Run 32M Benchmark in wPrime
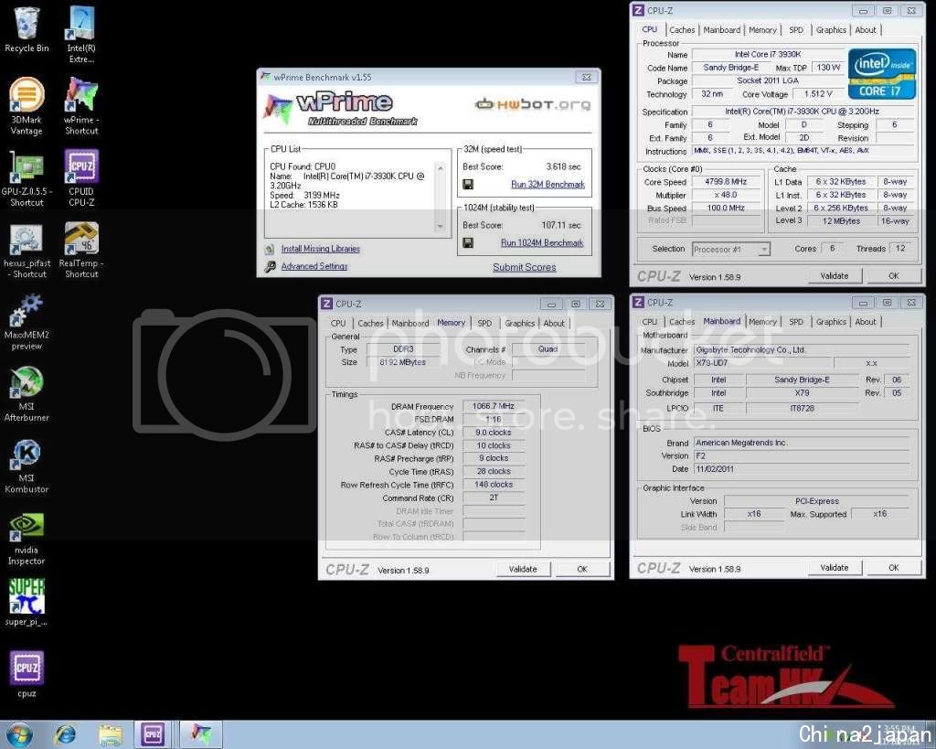 coord(548,185)
